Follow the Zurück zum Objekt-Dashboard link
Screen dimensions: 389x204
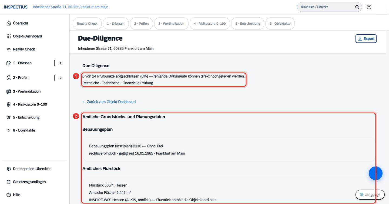[x=109, y=102]
